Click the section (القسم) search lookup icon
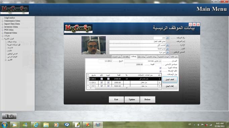Screen dimensions: 229x128 (x=168, y=49)
